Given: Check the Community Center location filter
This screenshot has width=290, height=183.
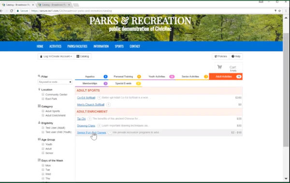Looking at the screenshot, I should click(x=43, y=95).
